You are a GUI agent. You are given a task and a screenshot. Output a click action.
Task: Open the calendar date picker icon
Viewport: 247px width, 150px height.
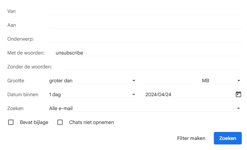click(238, 94)
